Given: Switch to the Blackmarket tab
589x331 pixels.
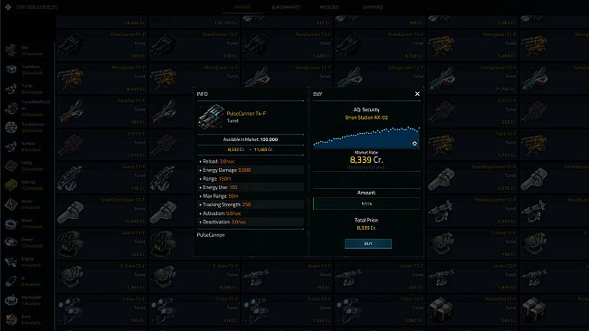Looking at the screenshot, I should tap(286, 7).
